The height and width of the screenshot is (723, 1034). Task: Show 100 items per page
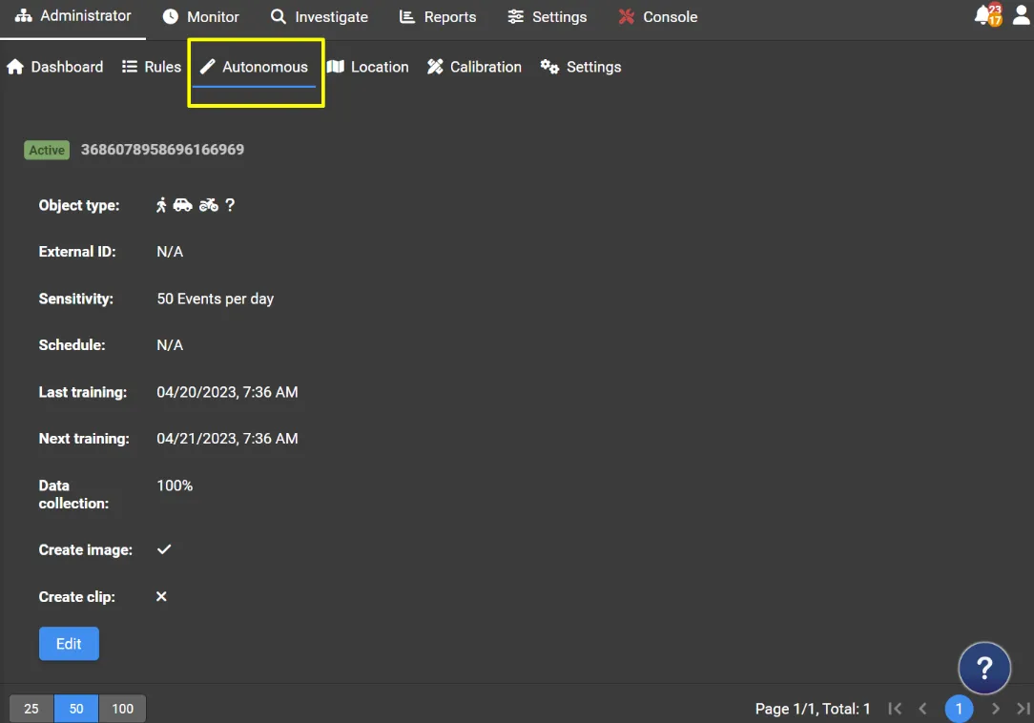(123, 709)
